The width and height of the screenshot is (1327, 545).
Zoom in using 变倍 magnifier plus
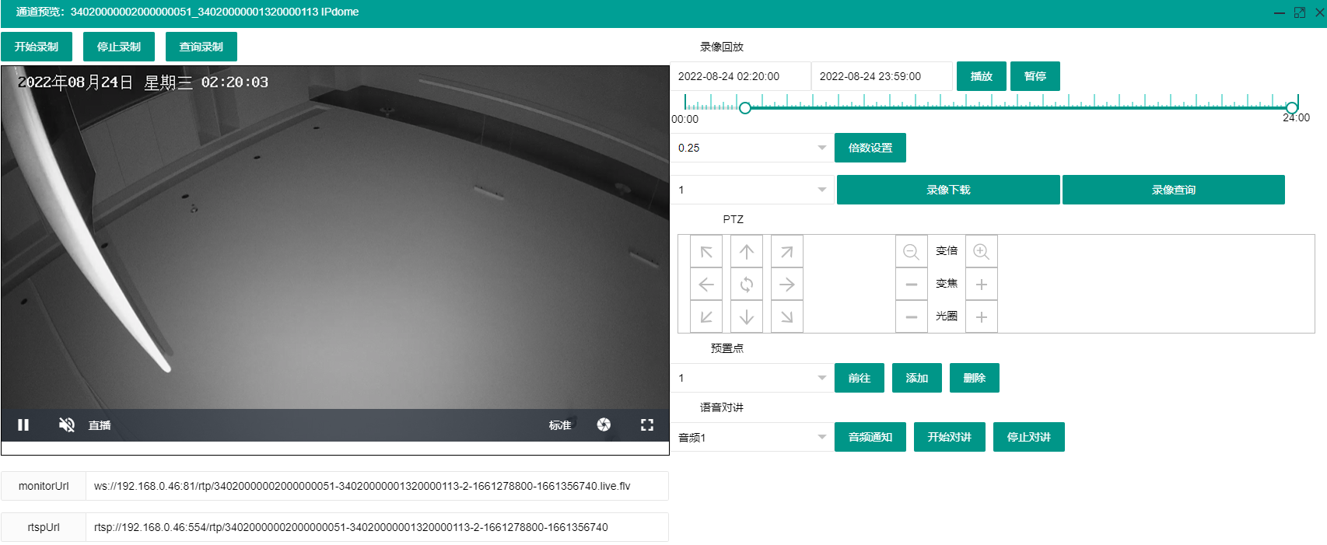pos(982,252)
